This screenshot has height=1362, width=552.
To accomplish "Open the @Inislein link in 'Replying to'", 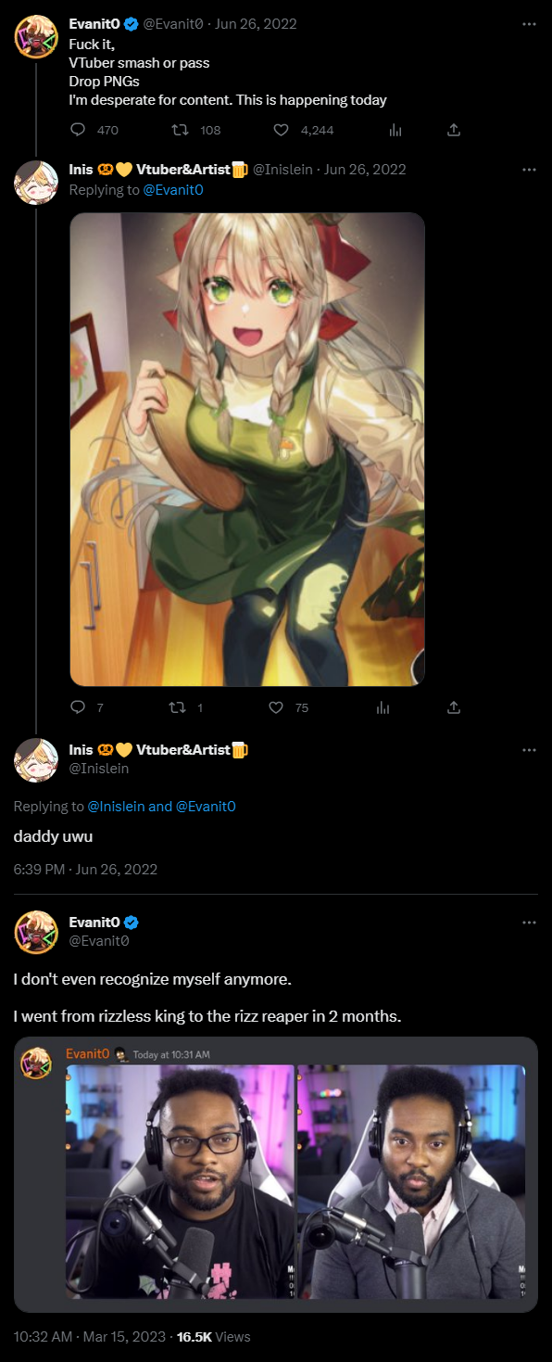I will point(116,807).
